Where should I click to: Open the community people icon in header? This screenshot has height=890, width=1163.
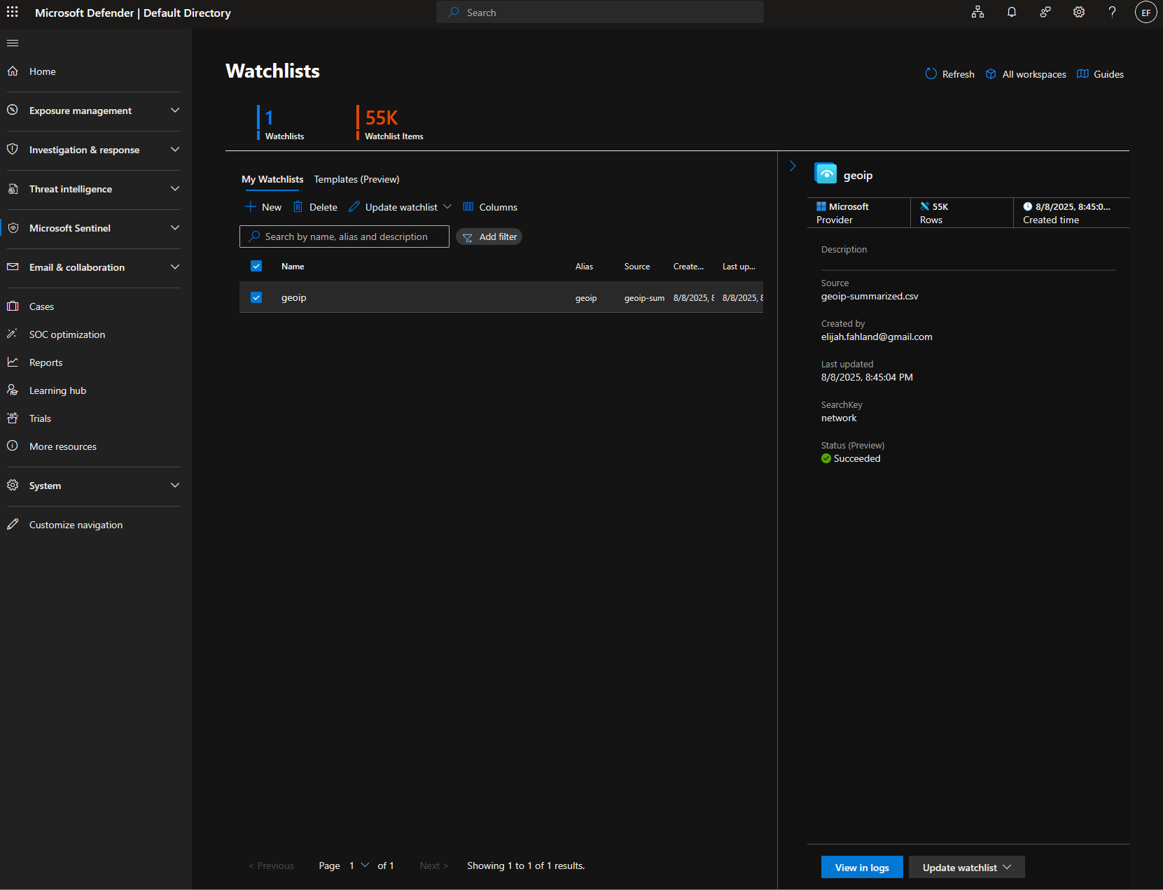click(1045, 12)
